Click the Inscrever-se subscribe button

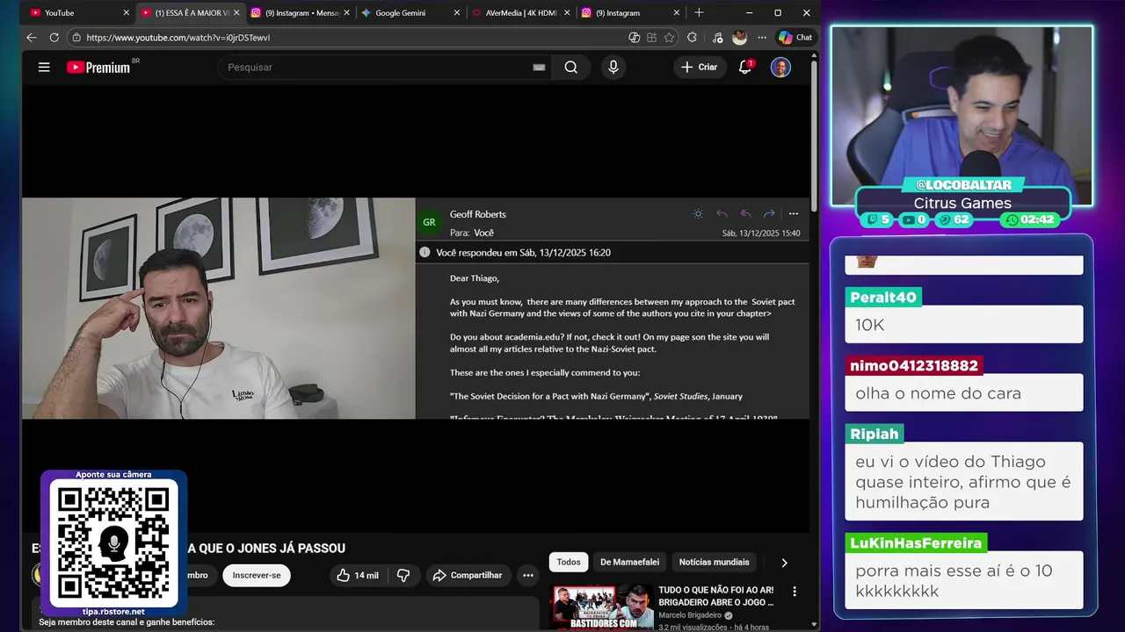point(257,575)
